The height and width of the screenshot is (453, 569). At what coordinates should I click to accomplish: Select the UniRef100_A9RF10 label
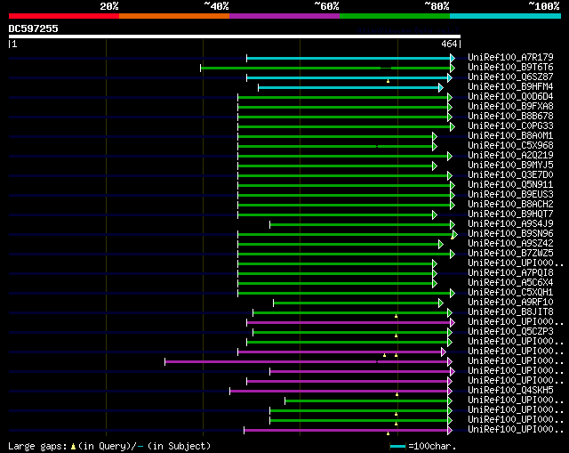tap(510, 303)
